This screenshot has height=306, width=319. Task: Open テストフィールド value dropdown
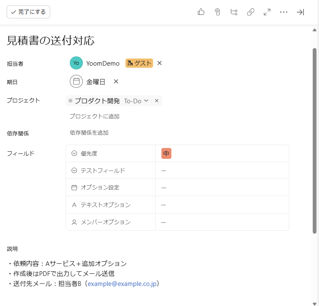pyautogui.click(x=222, y=171)
